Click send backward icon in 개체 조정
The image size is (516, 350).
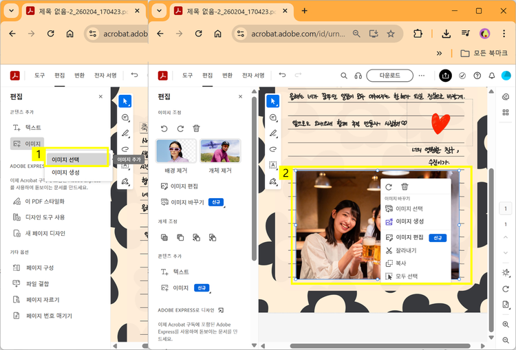pyautogui.click(x=213, y=237)
